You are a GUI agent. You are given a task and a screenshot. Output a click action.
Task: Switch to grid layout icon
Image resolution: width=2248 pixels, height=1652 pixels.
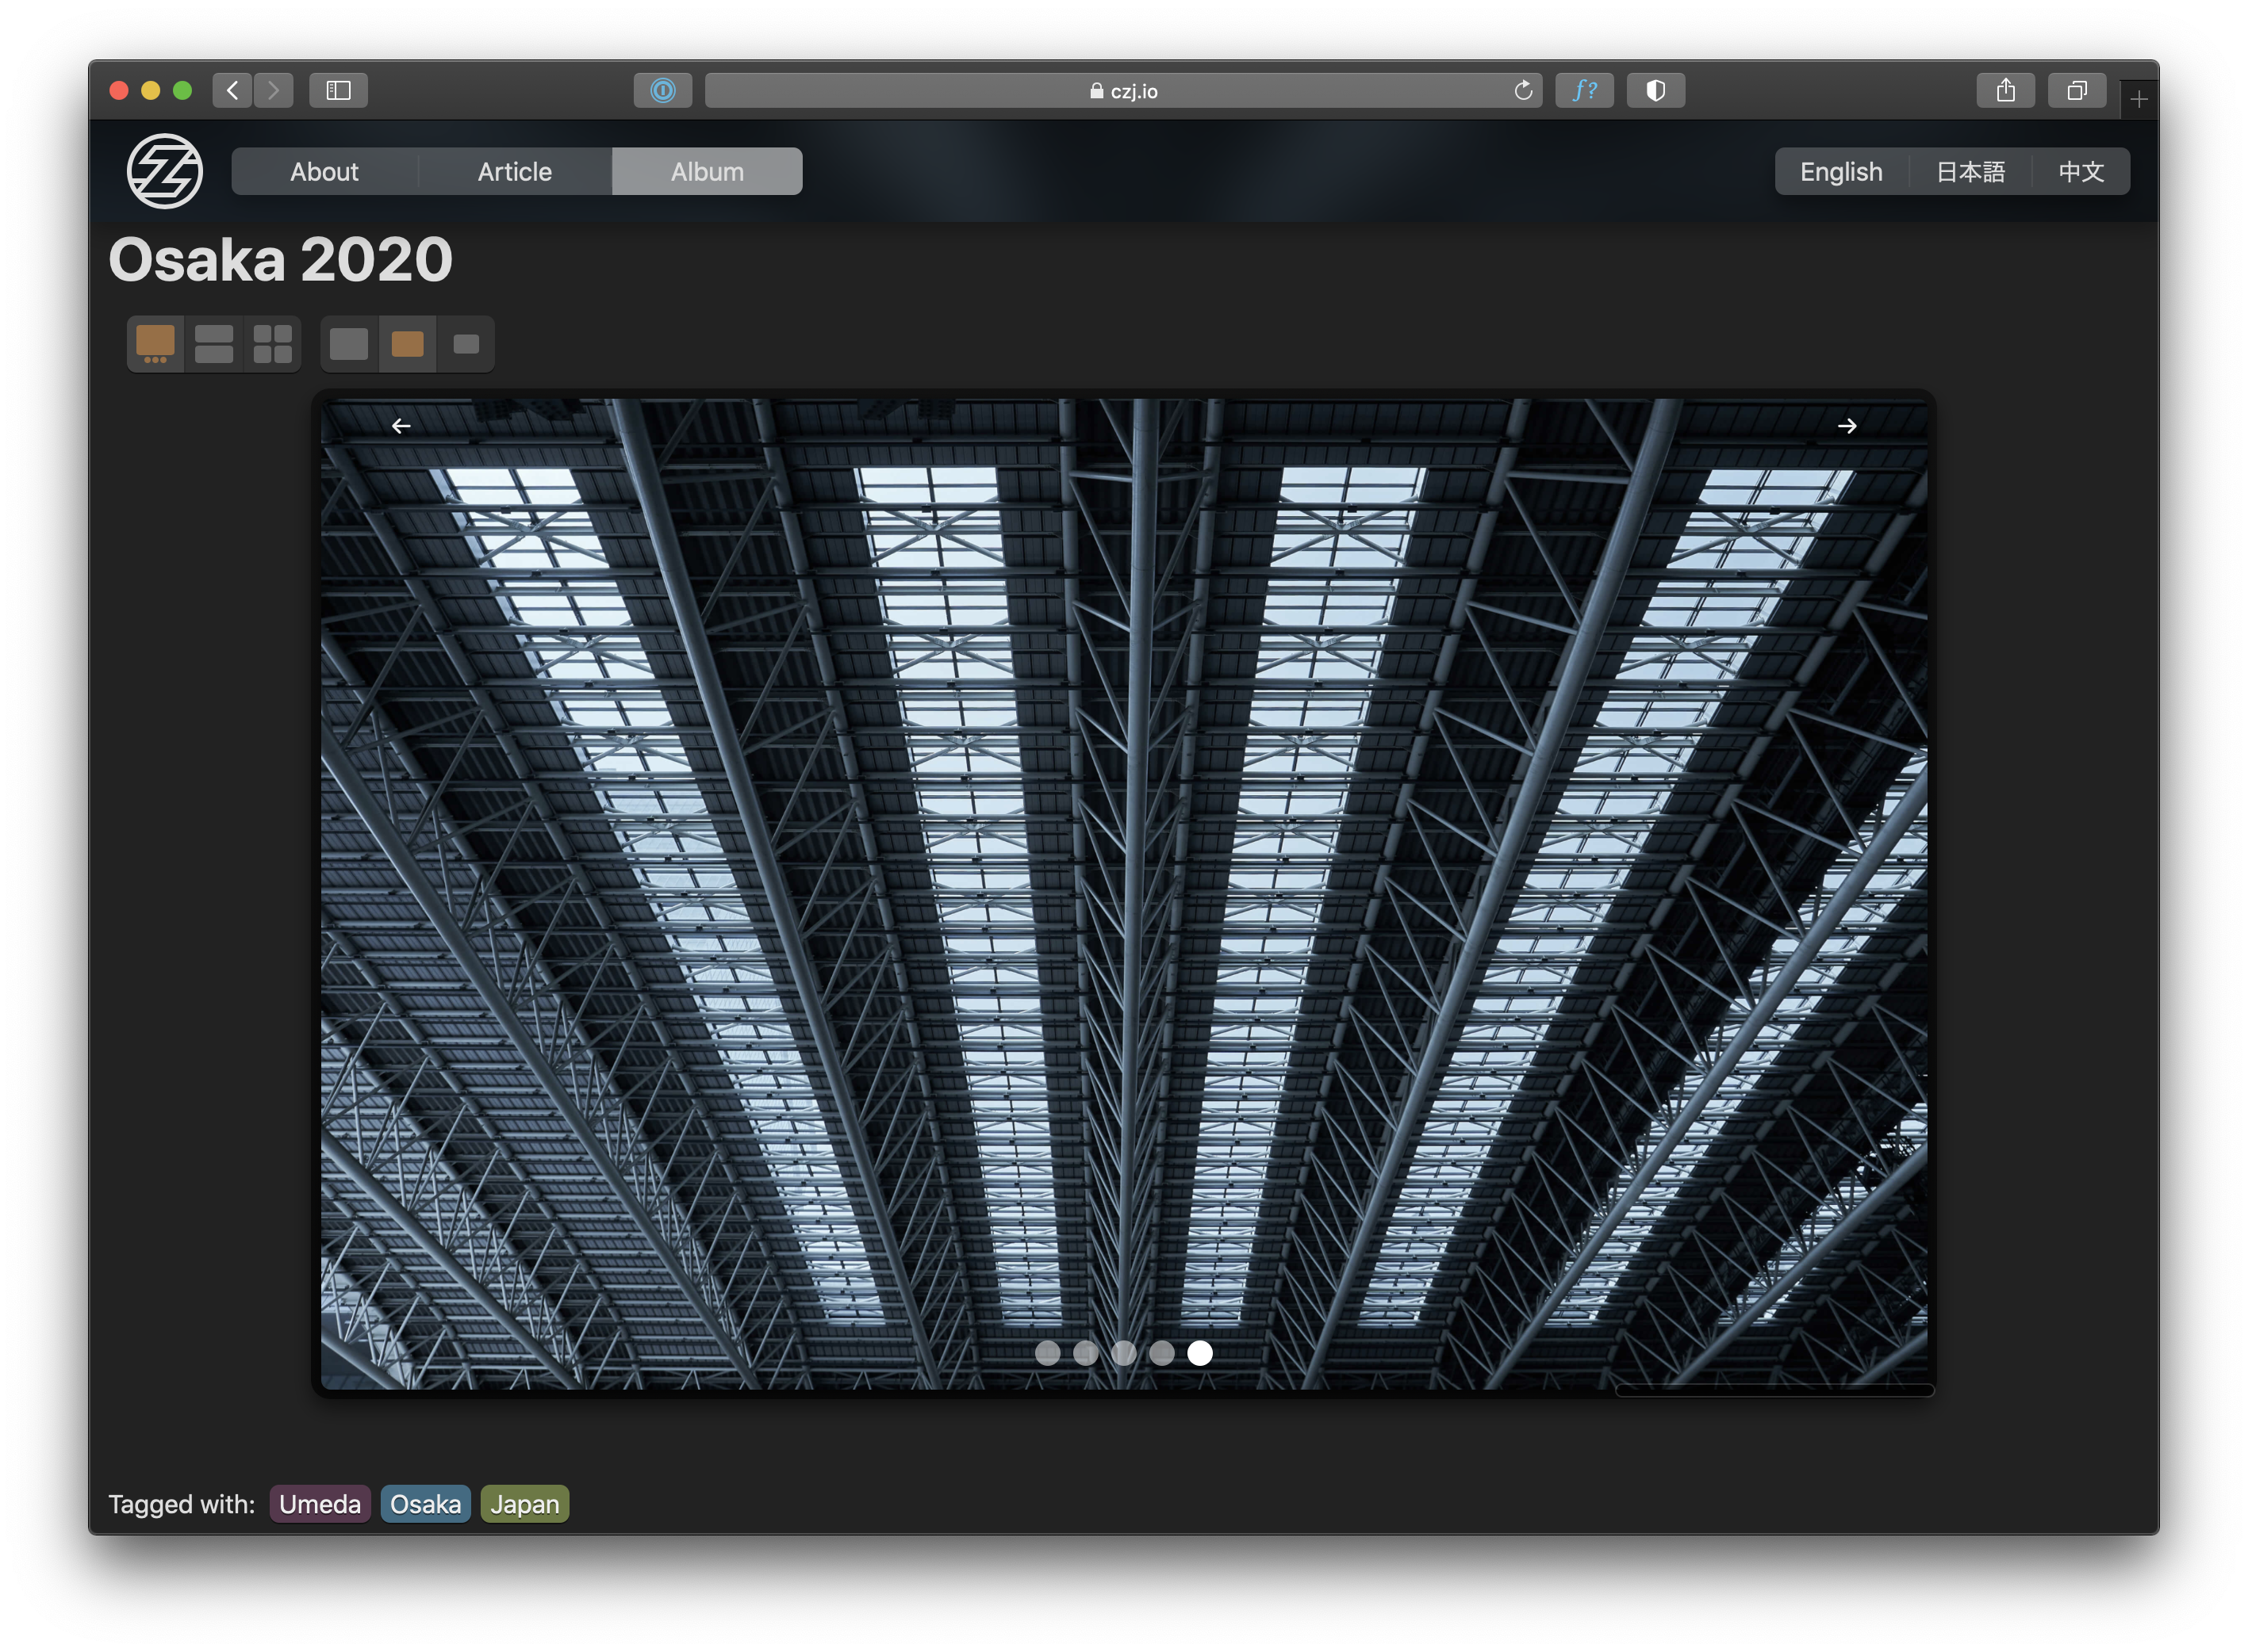pos(272,344)
